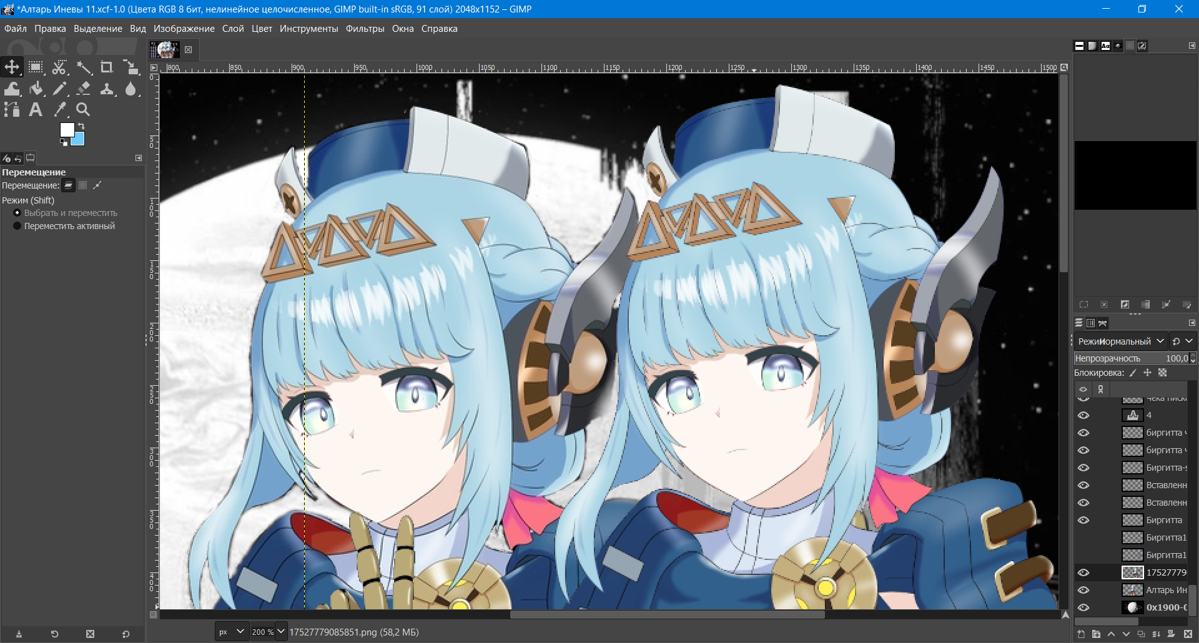Lock pixels of the active layer
This screenshot has width=1199, height=643.
coord(1133,373)
